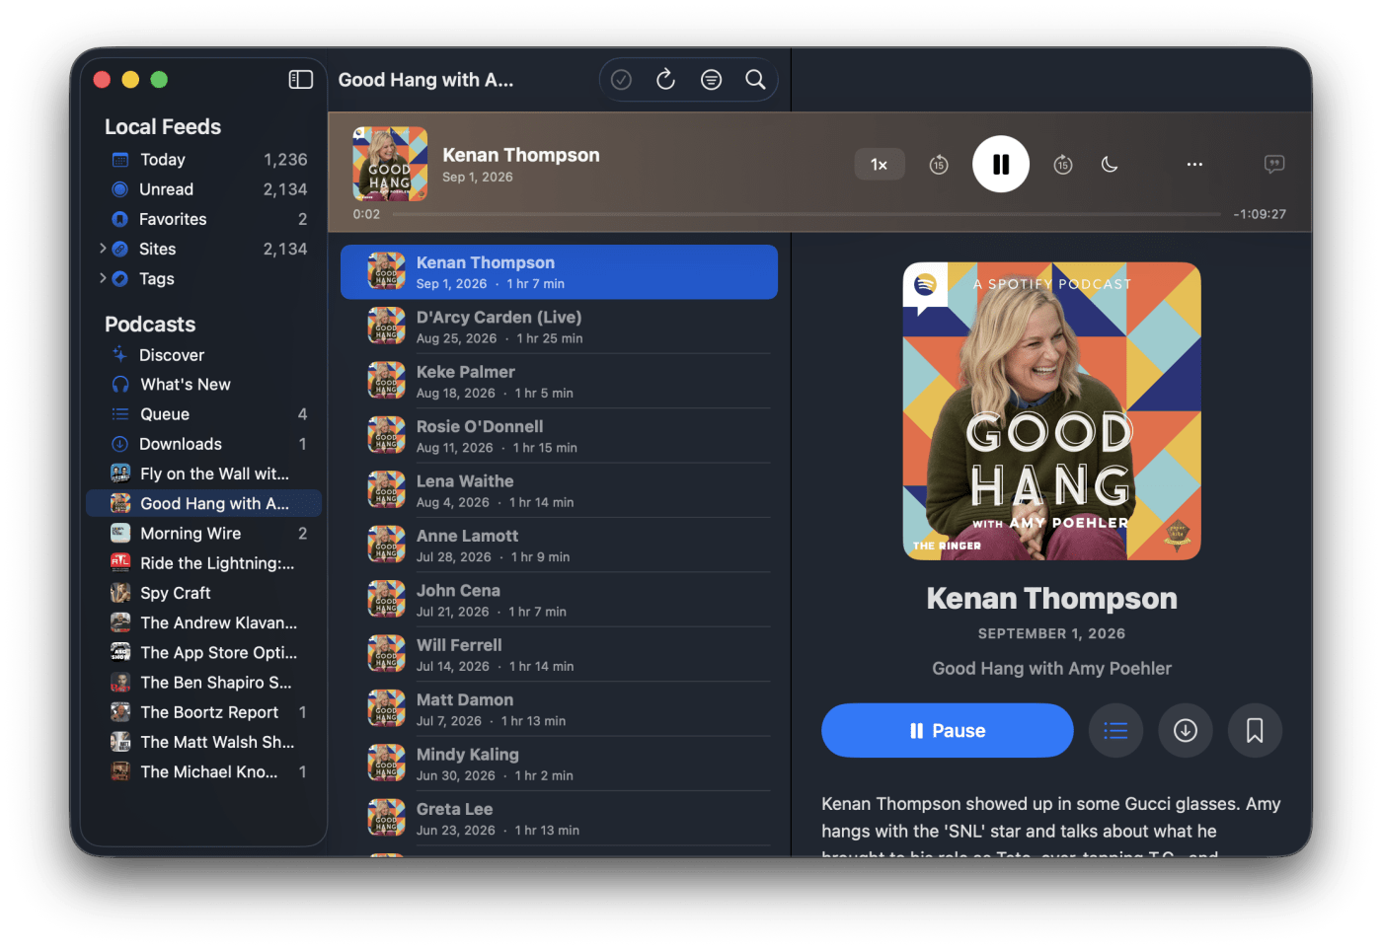The height and width of the screenshot is (949, 1382).
Task: Skip back 15 seconds
Action: pos(939,165)
